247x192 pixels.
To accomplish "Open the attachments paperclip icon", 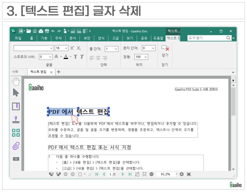I will 16,146.
